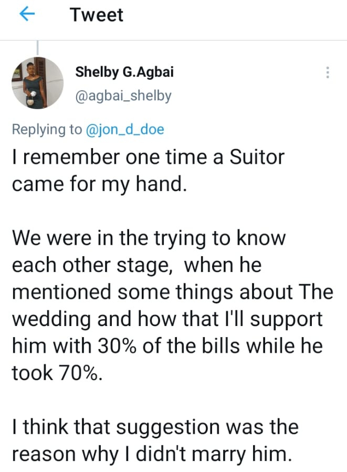347x472 pixels.
Task: Visit the @jon_d_doe profile link
Action: pos(125,129)
